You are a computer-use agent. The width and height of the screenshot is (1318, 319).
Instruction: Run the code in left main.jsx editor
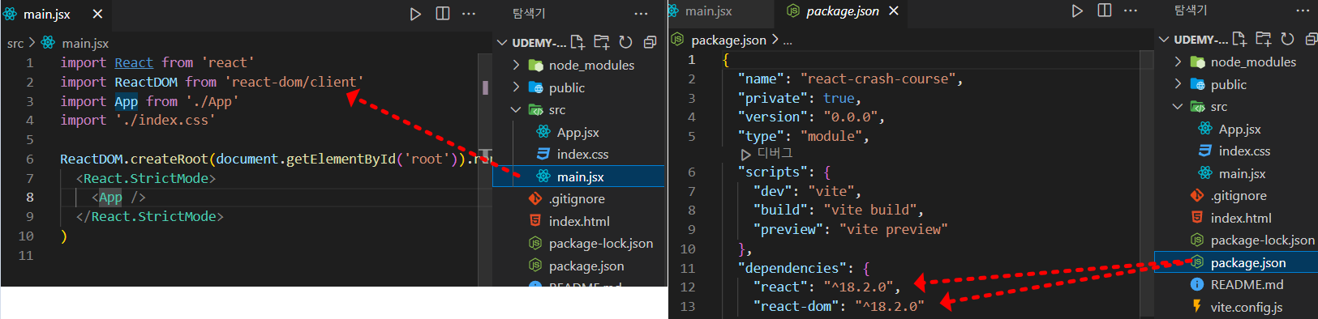[x=415, y=14]
